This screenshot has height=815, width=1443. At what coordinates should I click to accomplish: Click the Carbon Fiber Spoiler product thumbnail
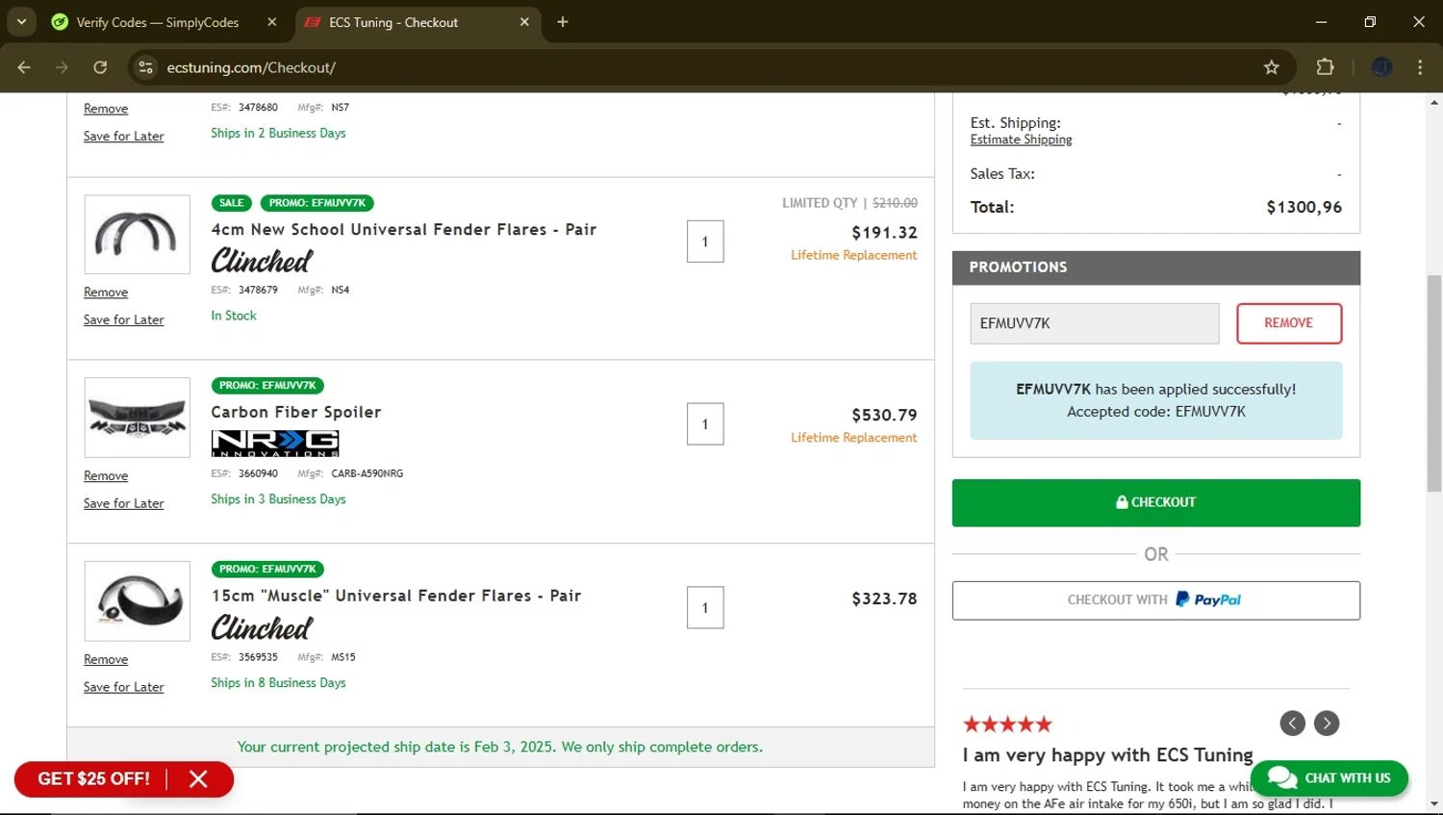click(x=138, y=418)
